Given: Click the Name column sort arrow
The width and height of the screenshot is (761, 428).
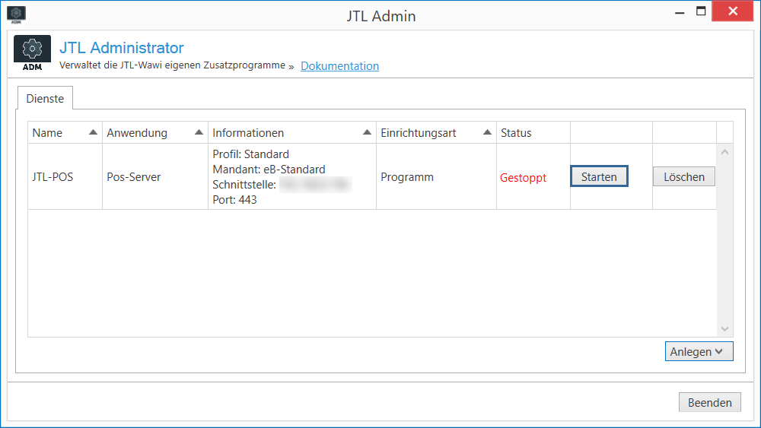Looking at the screenshot, I should pyautogui.click(x=93, y=132).
